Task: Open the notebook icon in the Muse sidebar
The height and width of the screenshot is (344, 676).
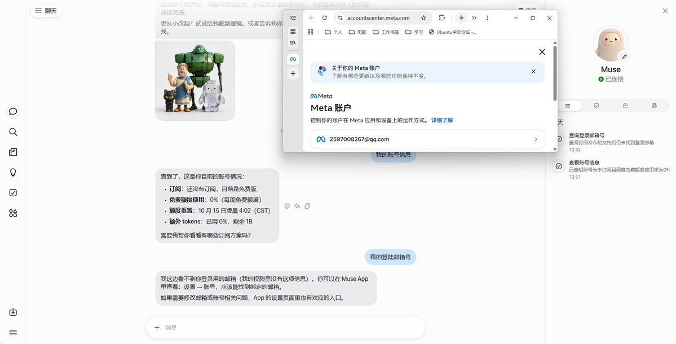Action: (13, 152)
